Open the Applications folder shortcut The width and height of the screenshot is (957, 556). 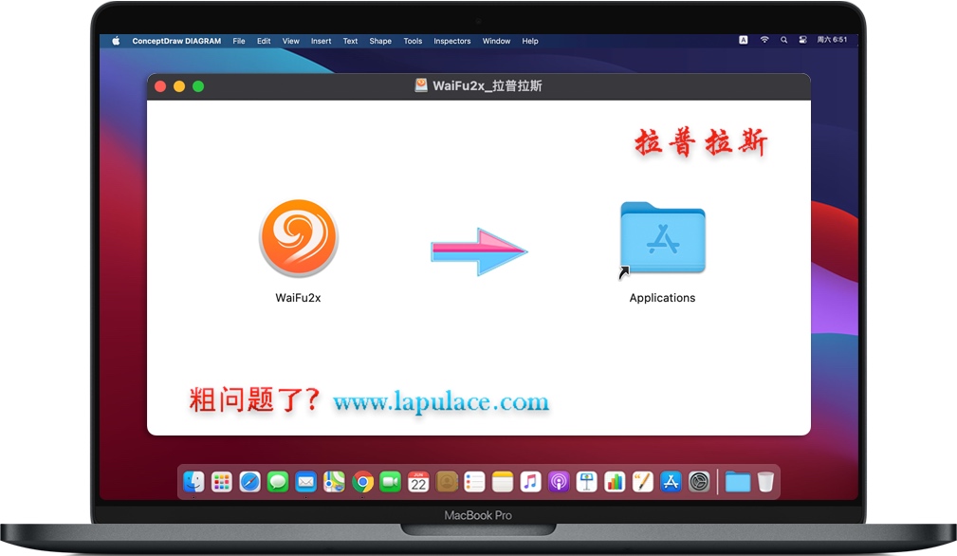(662, 238)
